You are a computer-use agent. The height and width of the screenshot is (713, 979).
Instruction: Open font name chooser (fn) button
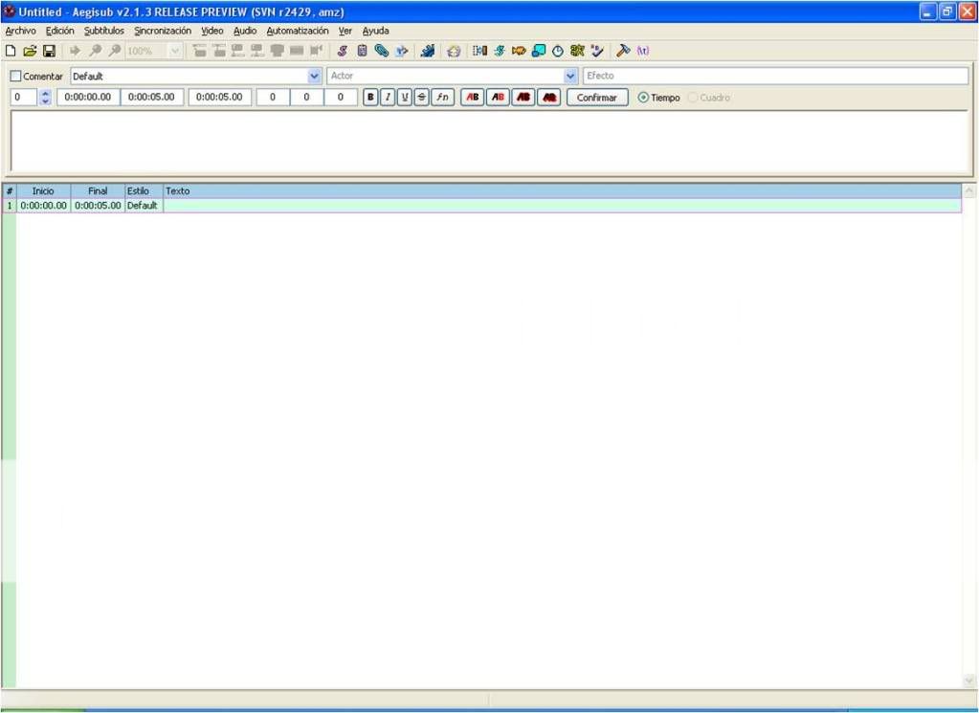(442, 98)
